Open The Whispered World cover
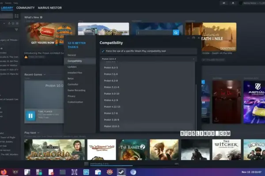The width and height of the screenshot is (265, 176). pyautogui.click(x=102, y=150)
